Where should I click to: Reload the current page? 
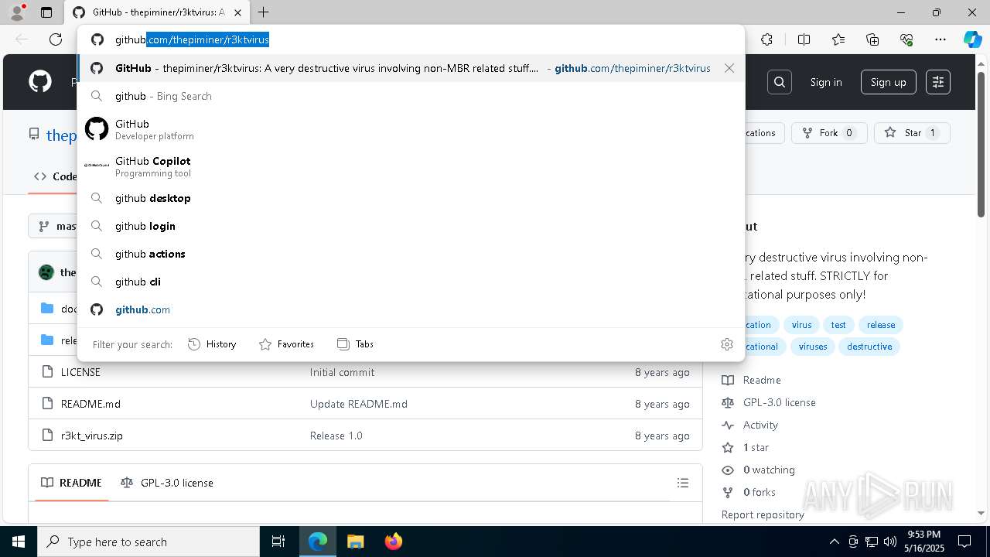tap(56, 39)
